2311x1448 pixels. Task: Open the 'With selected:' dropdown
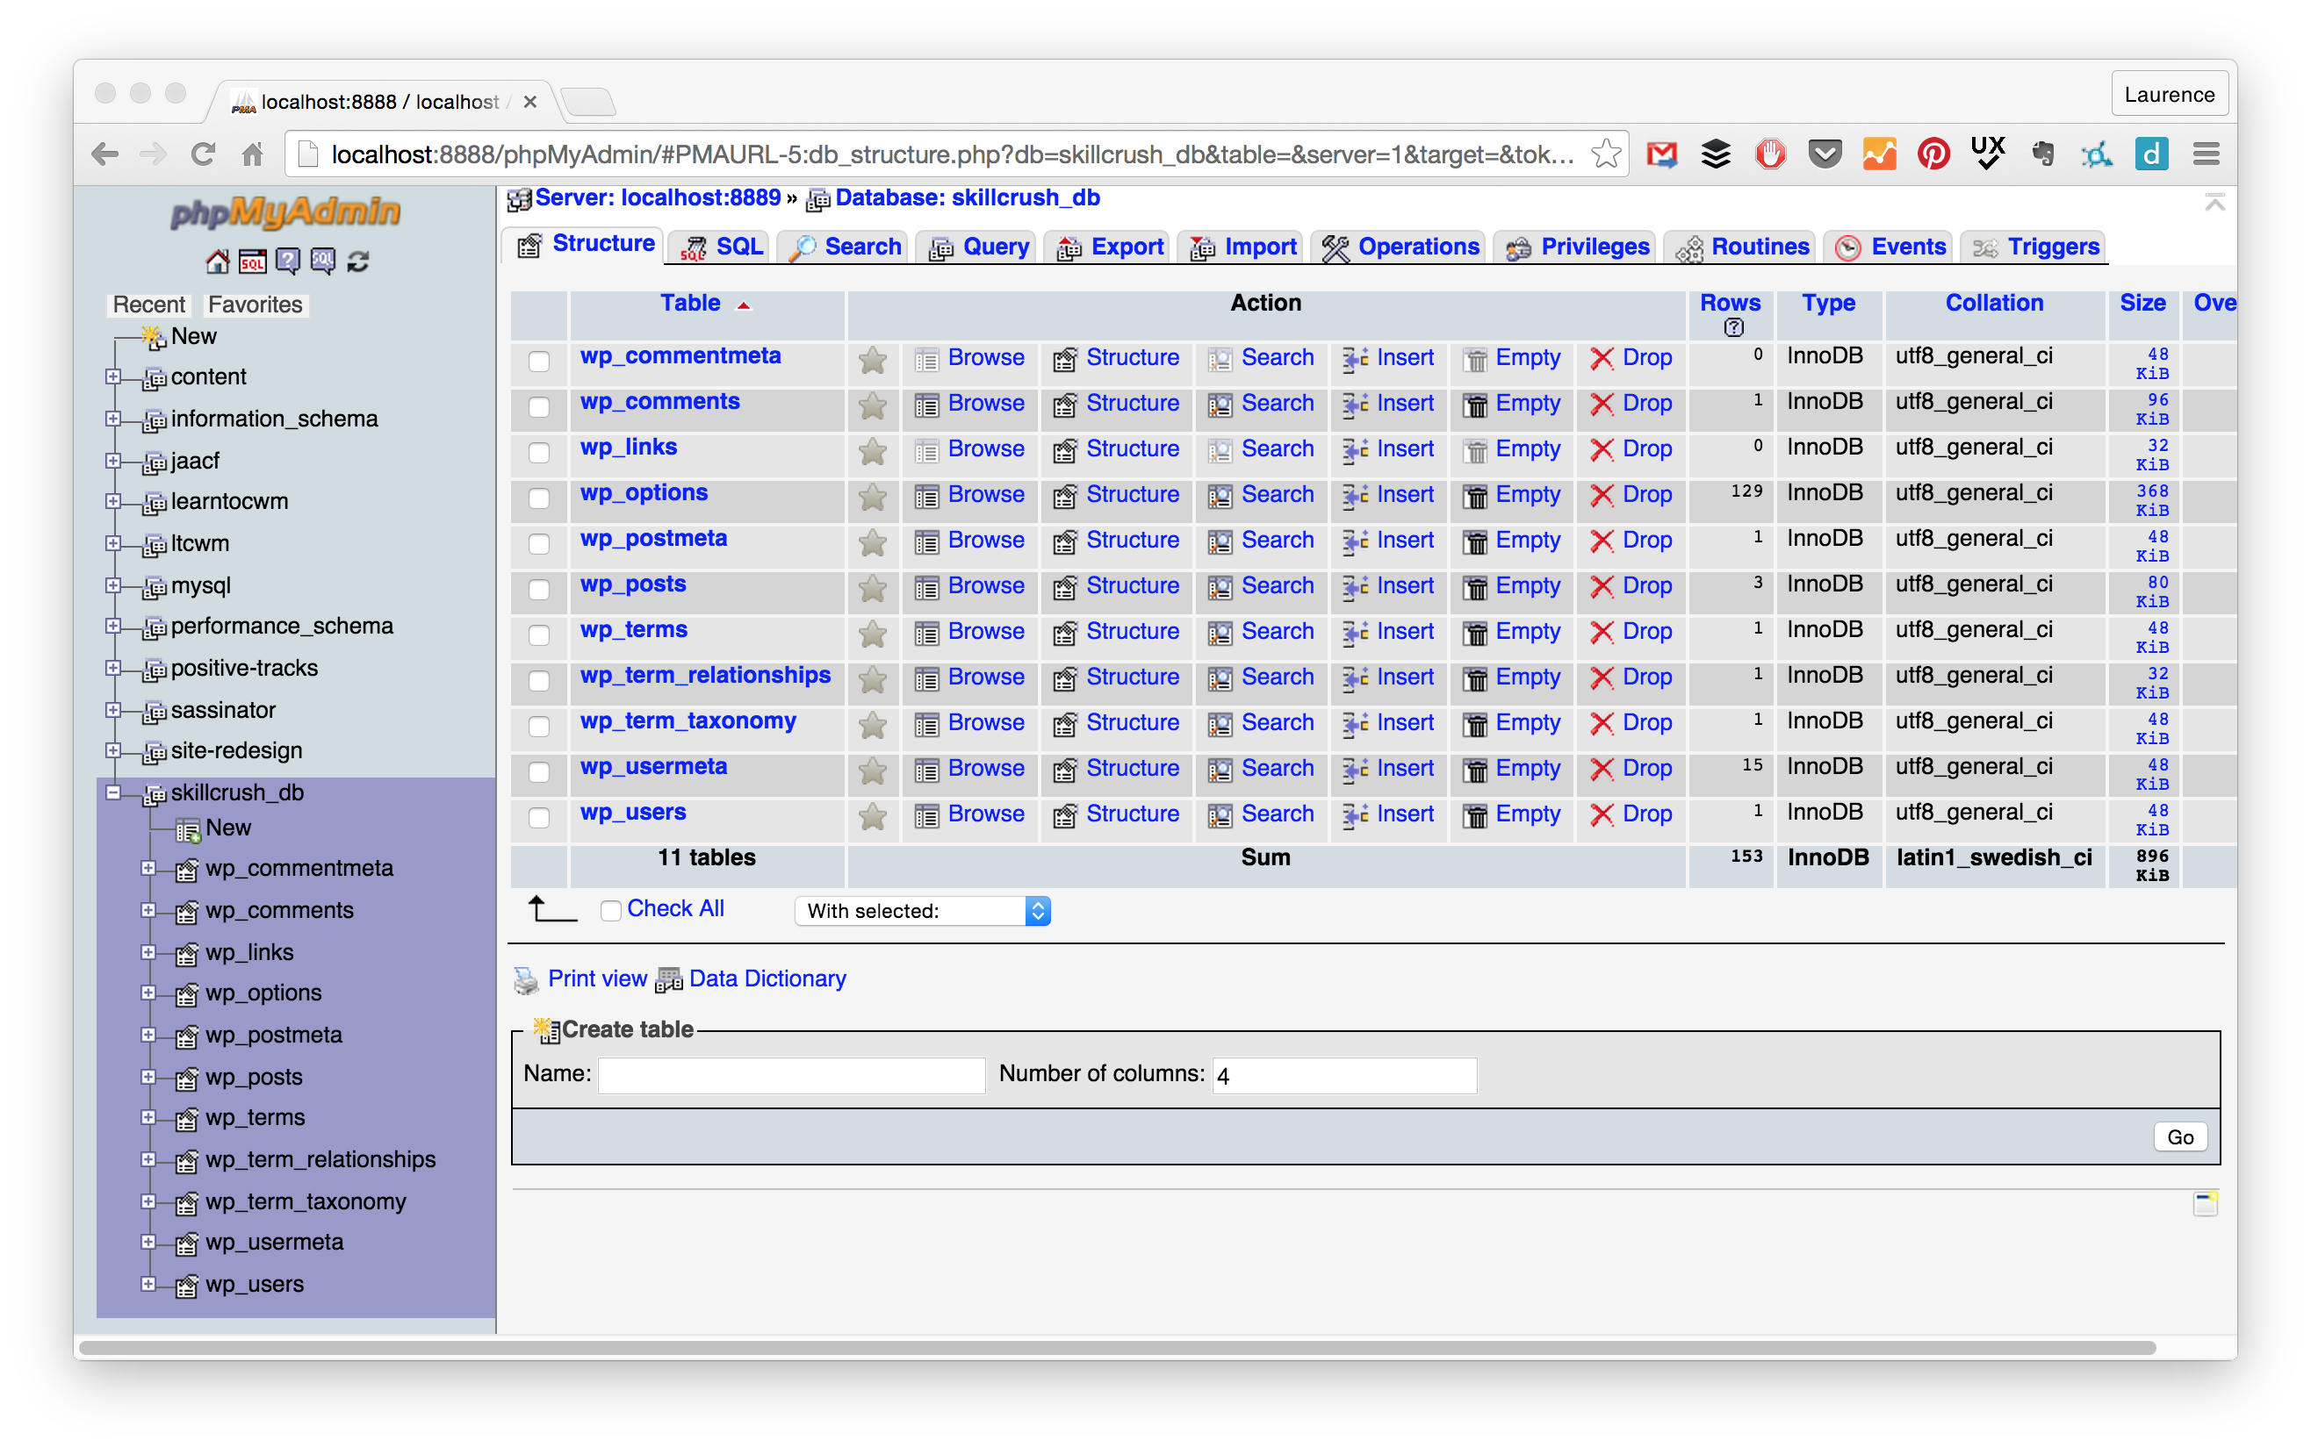pyautogui.click(x=922, y=911)
